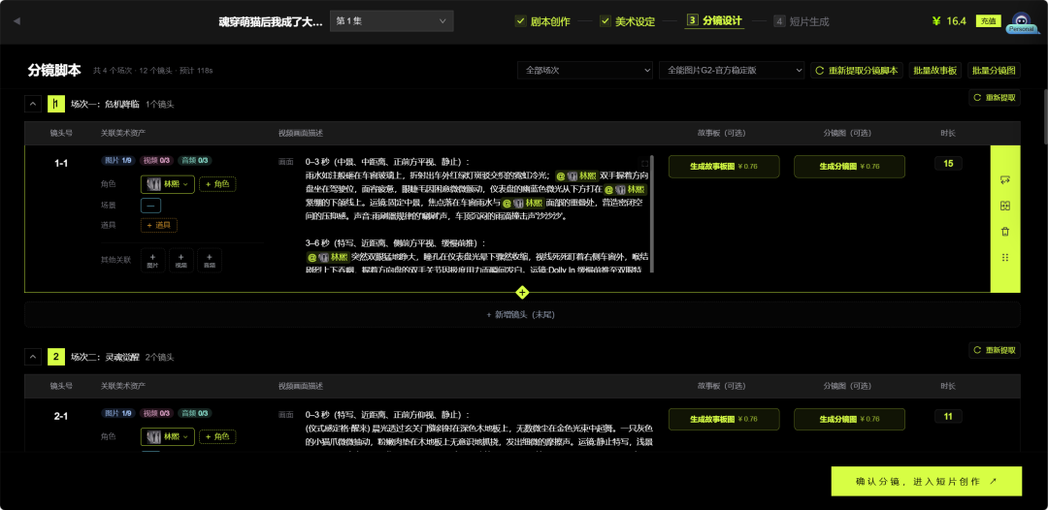Click the scene number 2 badge
The width and height of the screenshot is (1048, 510).
pos(56,357)
